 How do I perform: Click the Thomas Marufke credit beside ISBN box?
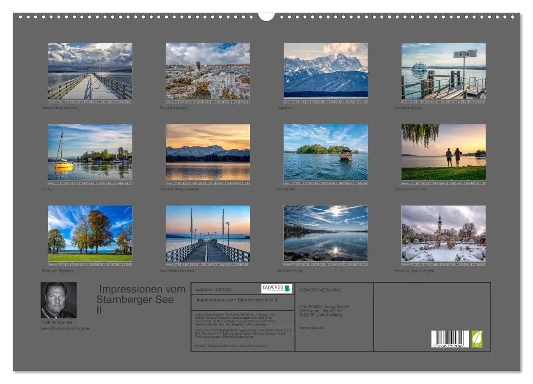pyautogui.click(x=311, y=328)
